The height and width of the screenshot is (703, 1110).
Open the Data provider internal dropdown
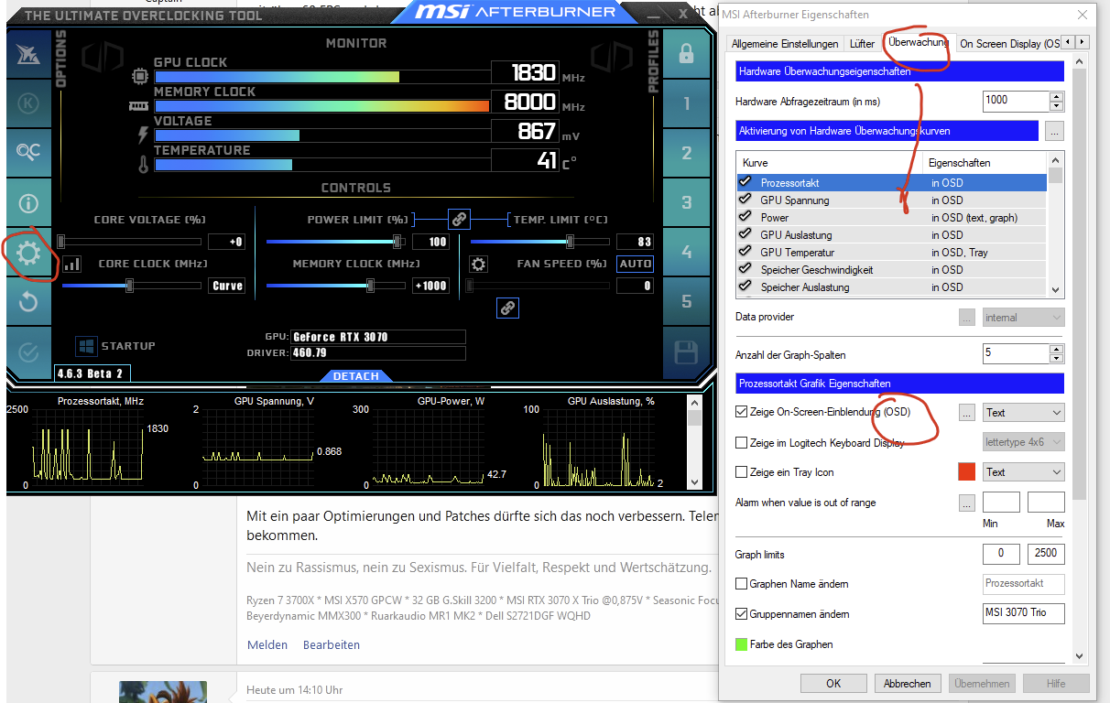click(x=1023, y=318)
